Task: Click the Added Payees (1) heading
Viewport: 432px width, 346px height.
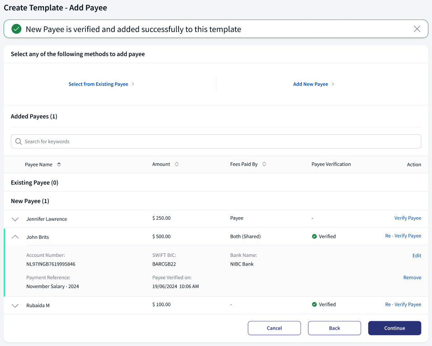Action: 34,116
